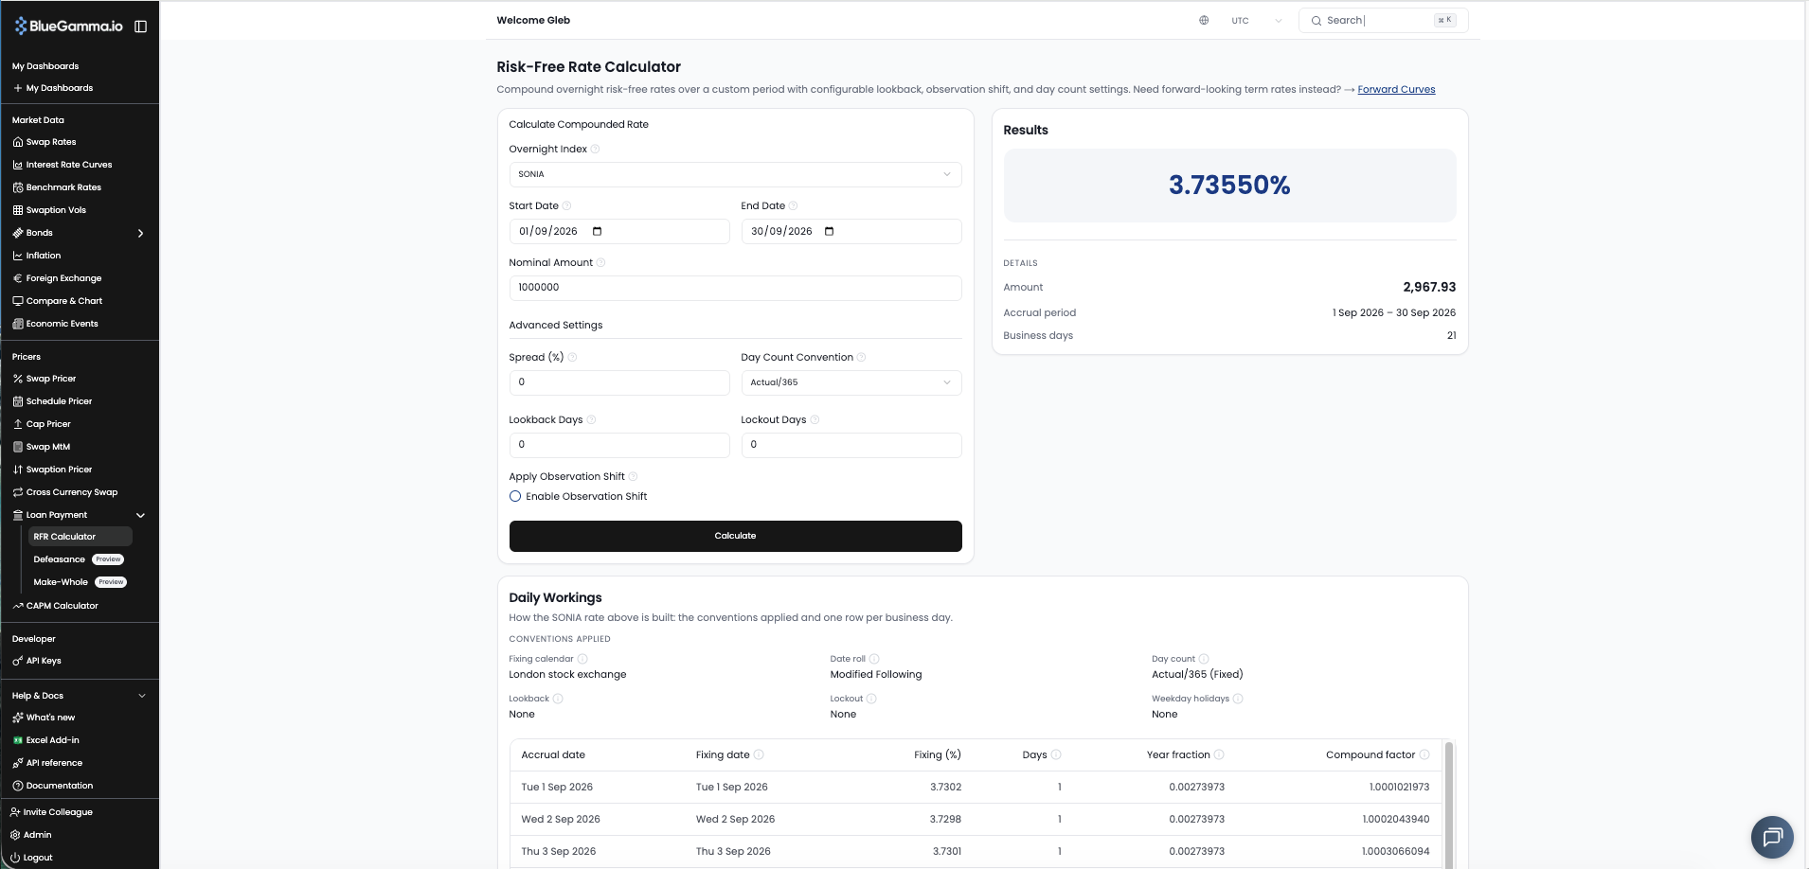Show the Compound factor column info icon

coord(1424,754)
